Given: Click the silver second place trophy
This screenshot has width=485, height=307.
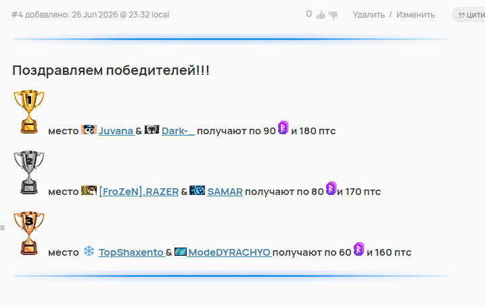Looking at the screenshot, I should (x=29, y=173).
